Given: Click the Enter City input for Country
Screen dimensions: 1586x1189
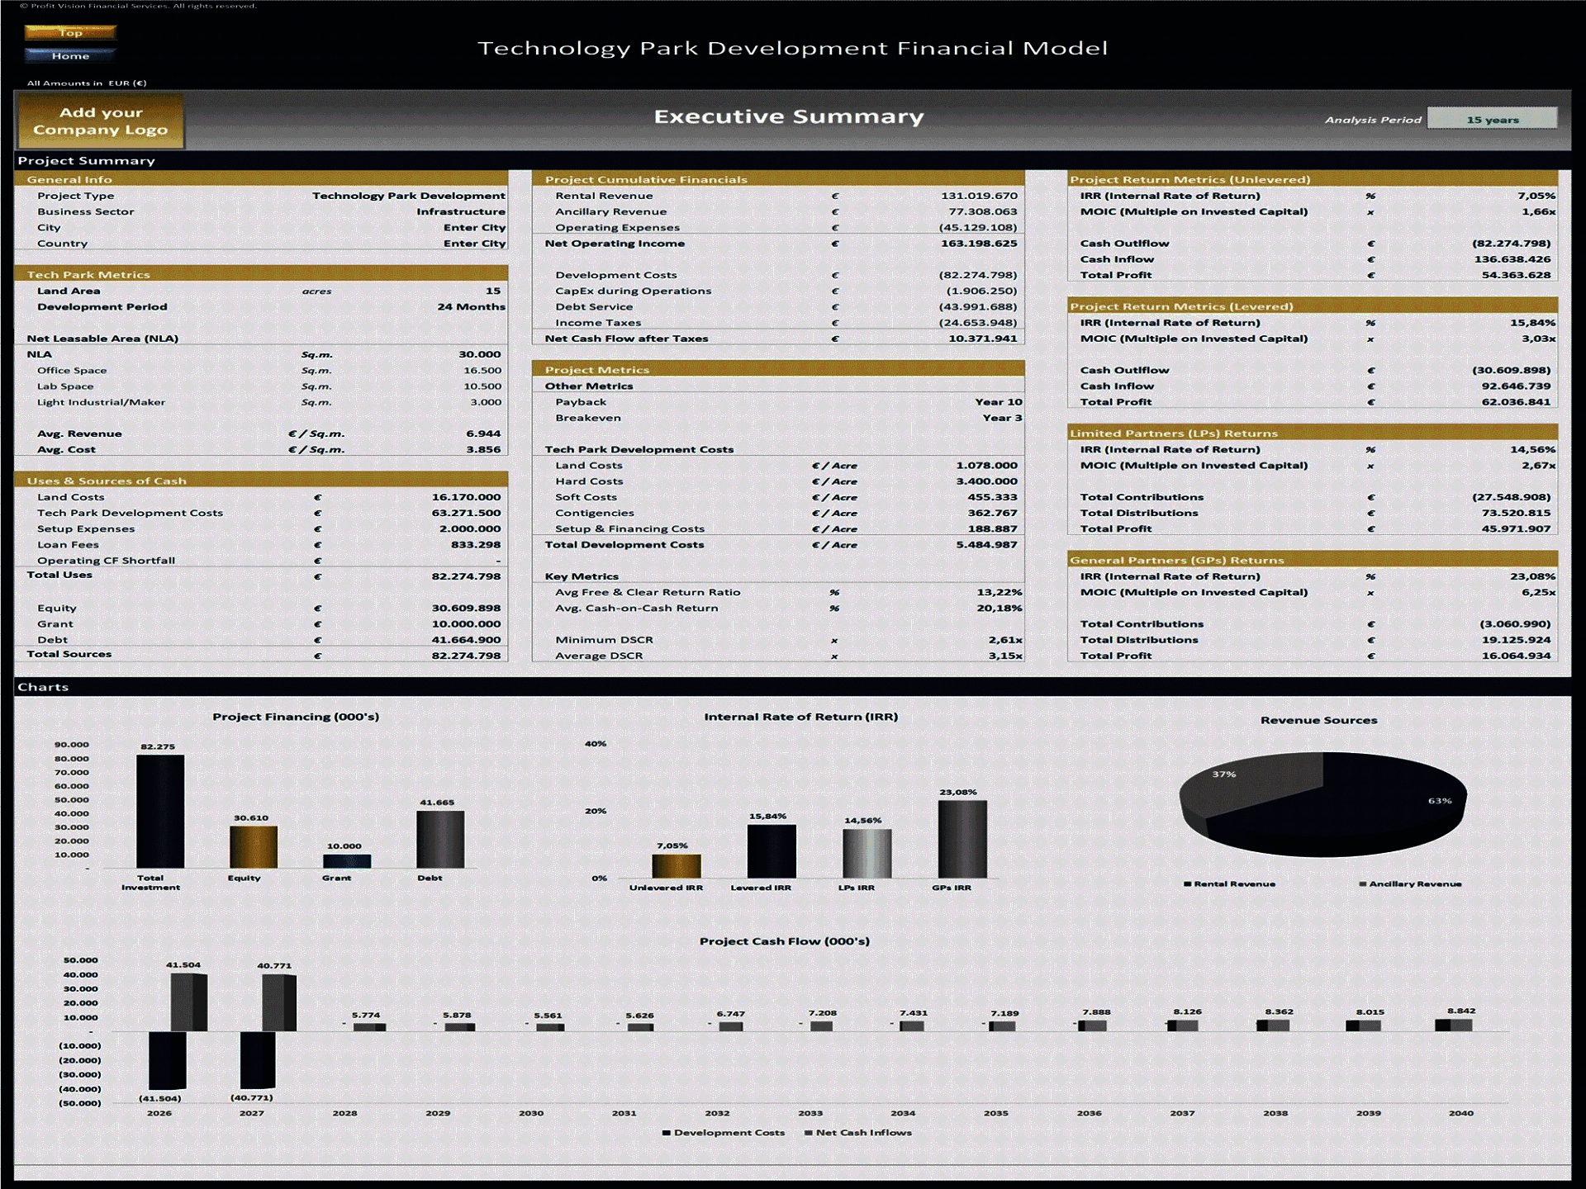Looking at the screenshot, I should [475, 243].
